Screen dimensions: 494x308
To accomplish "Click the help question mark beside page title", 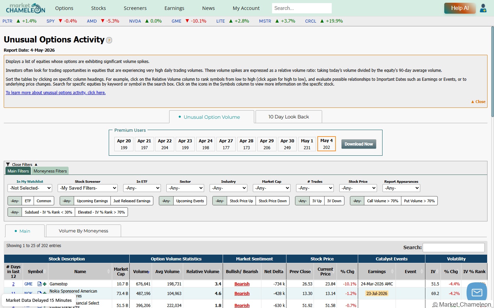I will (109, 40).
